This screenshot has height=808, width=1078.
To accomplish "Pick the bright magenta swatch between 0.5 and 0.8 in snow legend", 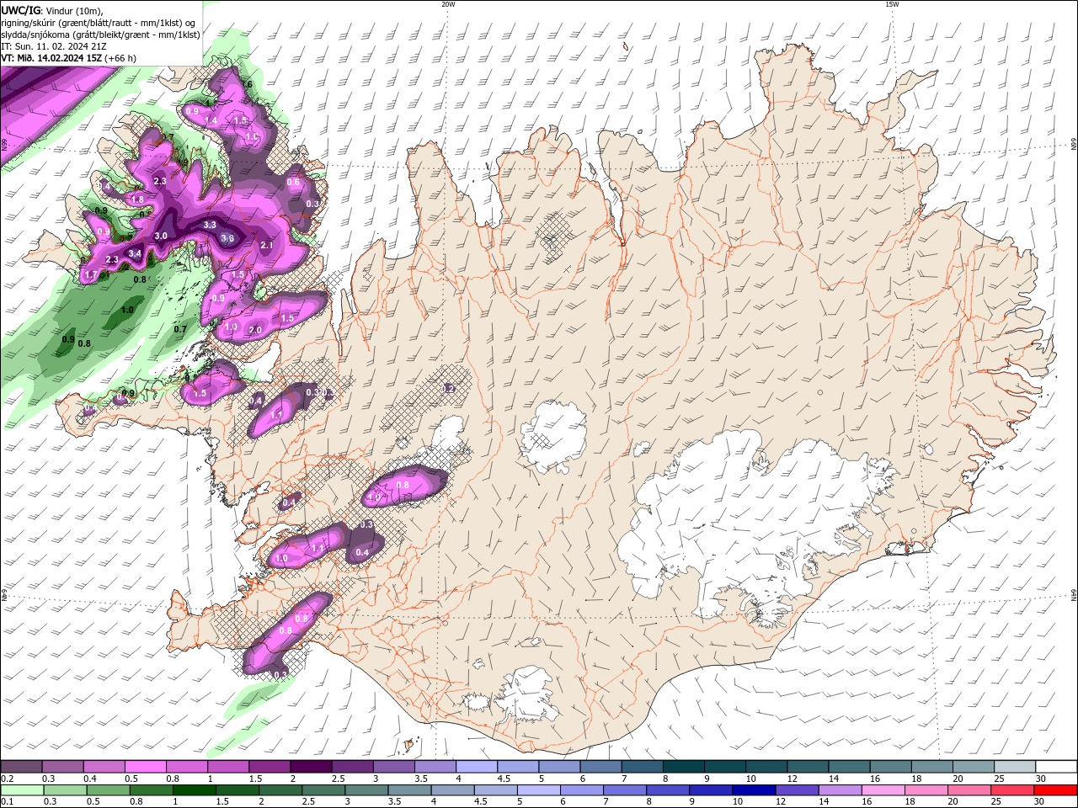I will [145, 767].
